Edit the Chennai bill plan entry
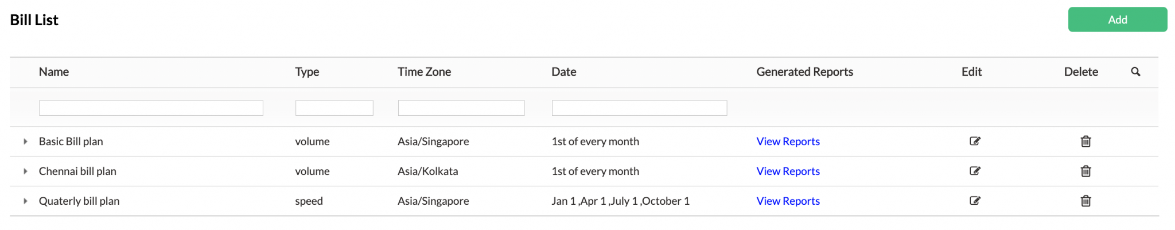 [975, 171]
